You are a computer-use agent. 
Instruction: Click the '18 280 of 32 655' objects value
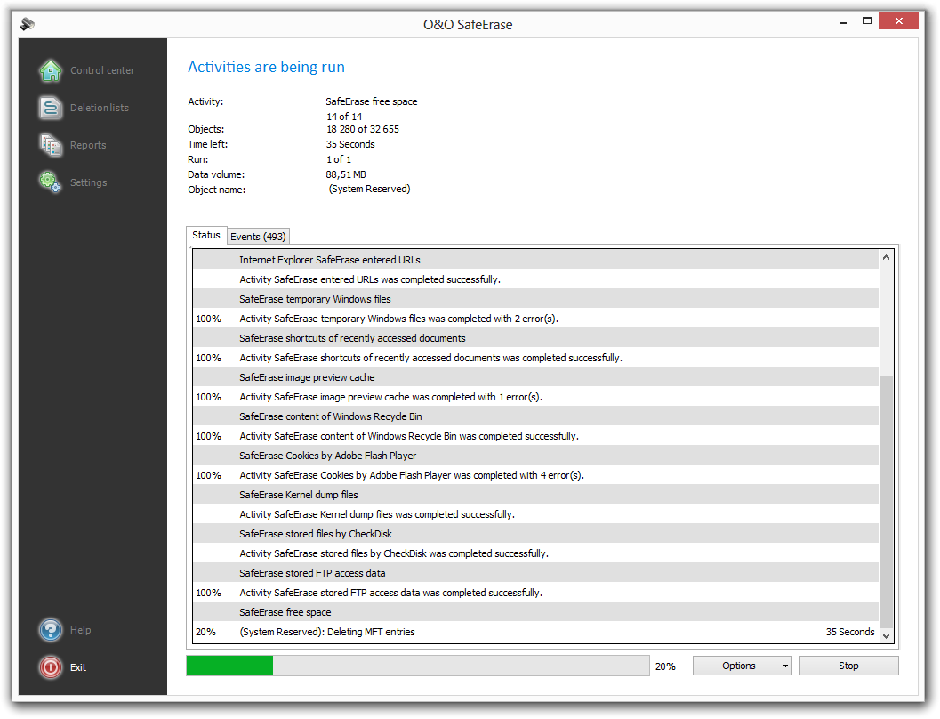(363, 129)
